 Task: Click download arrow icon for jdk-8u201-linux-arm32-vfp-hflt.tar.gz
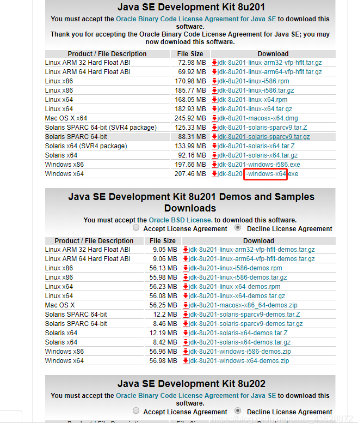214,63
